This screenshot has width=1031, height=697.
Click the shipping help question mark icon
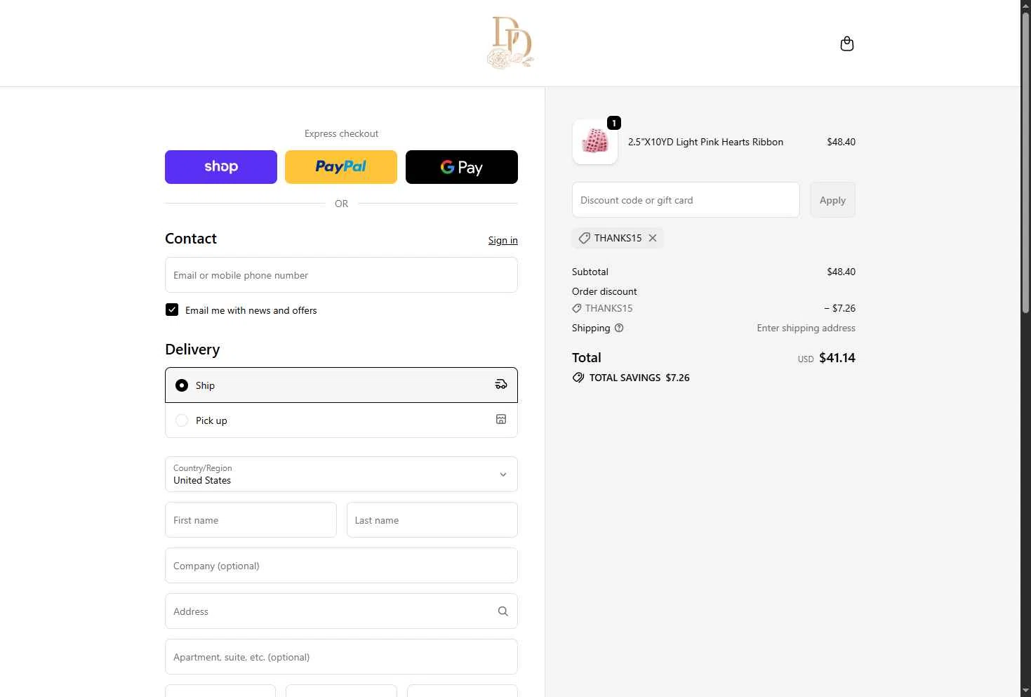pyautogui.click(x=619, y=328)
